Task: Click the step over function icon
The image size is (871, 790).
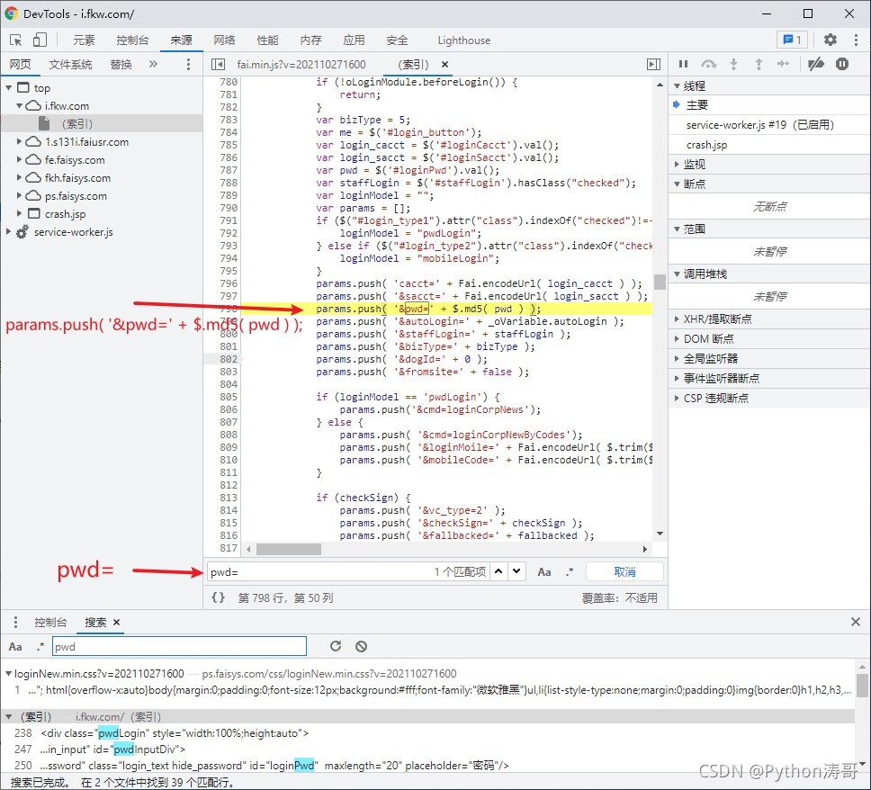Action: (708, 65)
